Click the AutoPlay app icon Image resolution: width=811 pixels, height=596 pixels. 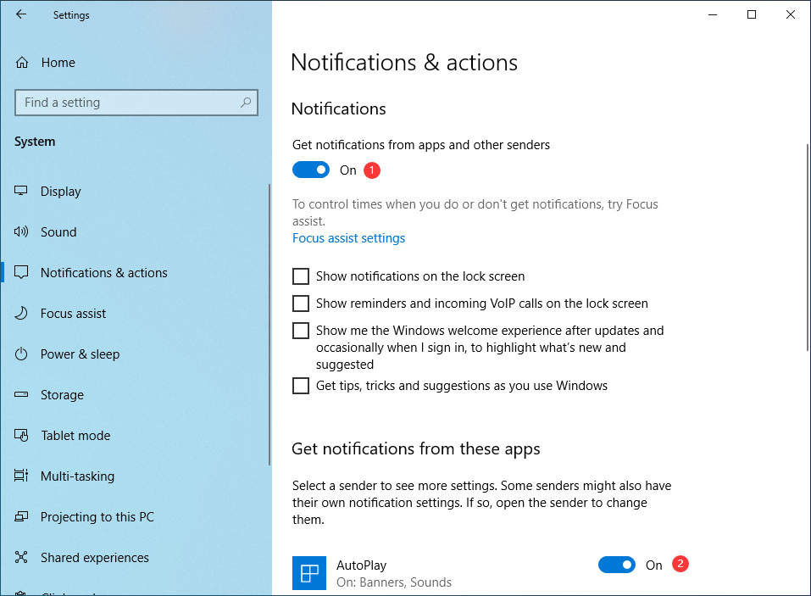pyautogui.click(x=309, y=573)
